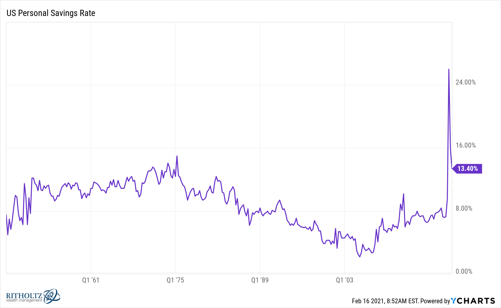Click the 16.00% y-axis label

(x=466, y=145)
